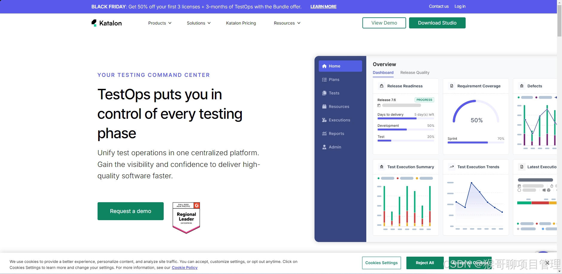This screenshot has width=562, height=274.
Task: Expand the Solutions dropdown menu
Action: [x=199, y=23]
